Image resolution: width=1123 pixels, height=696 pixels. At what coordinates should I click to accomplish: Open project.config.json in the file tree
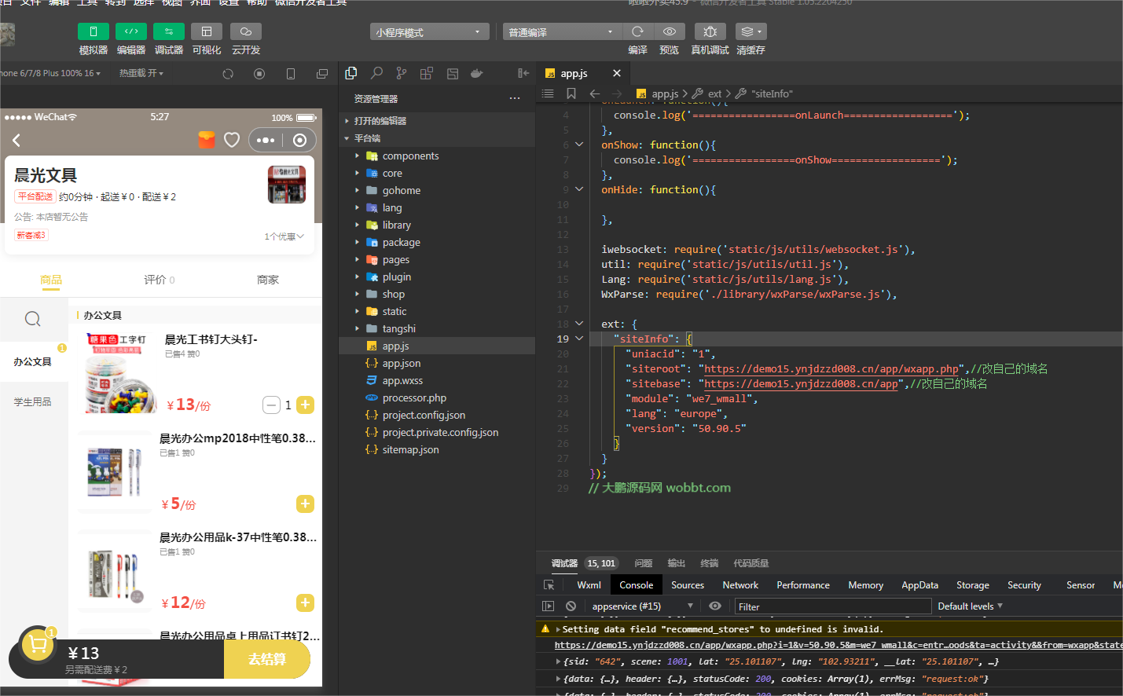point(424,416)
